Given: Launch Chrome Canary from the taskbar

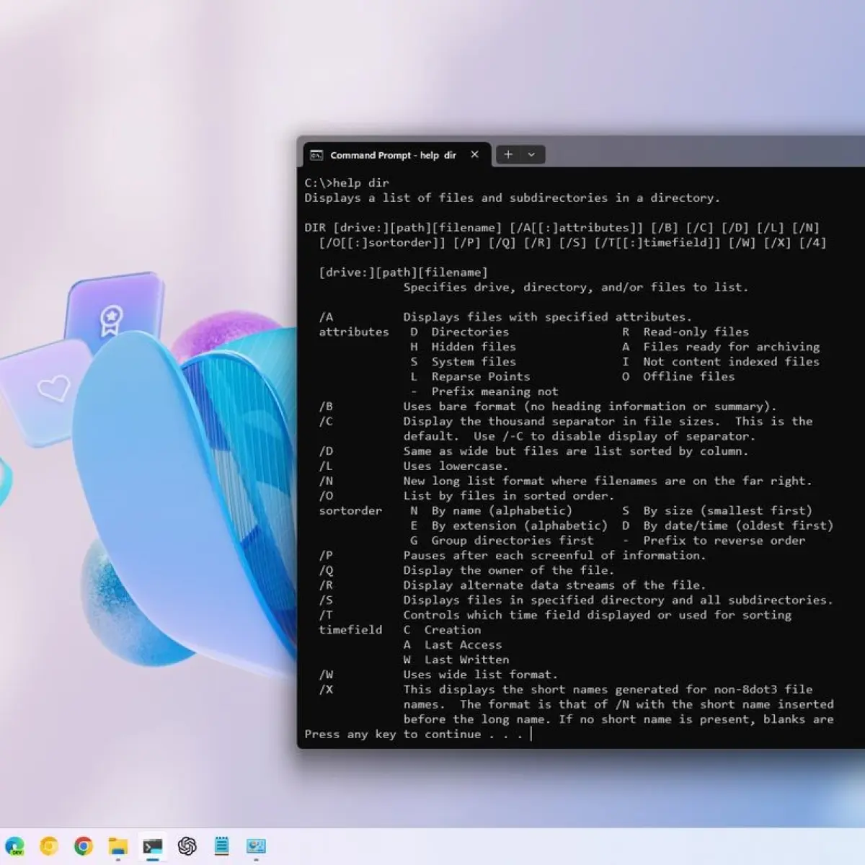Looking at the screenshot, I should 49,846.
